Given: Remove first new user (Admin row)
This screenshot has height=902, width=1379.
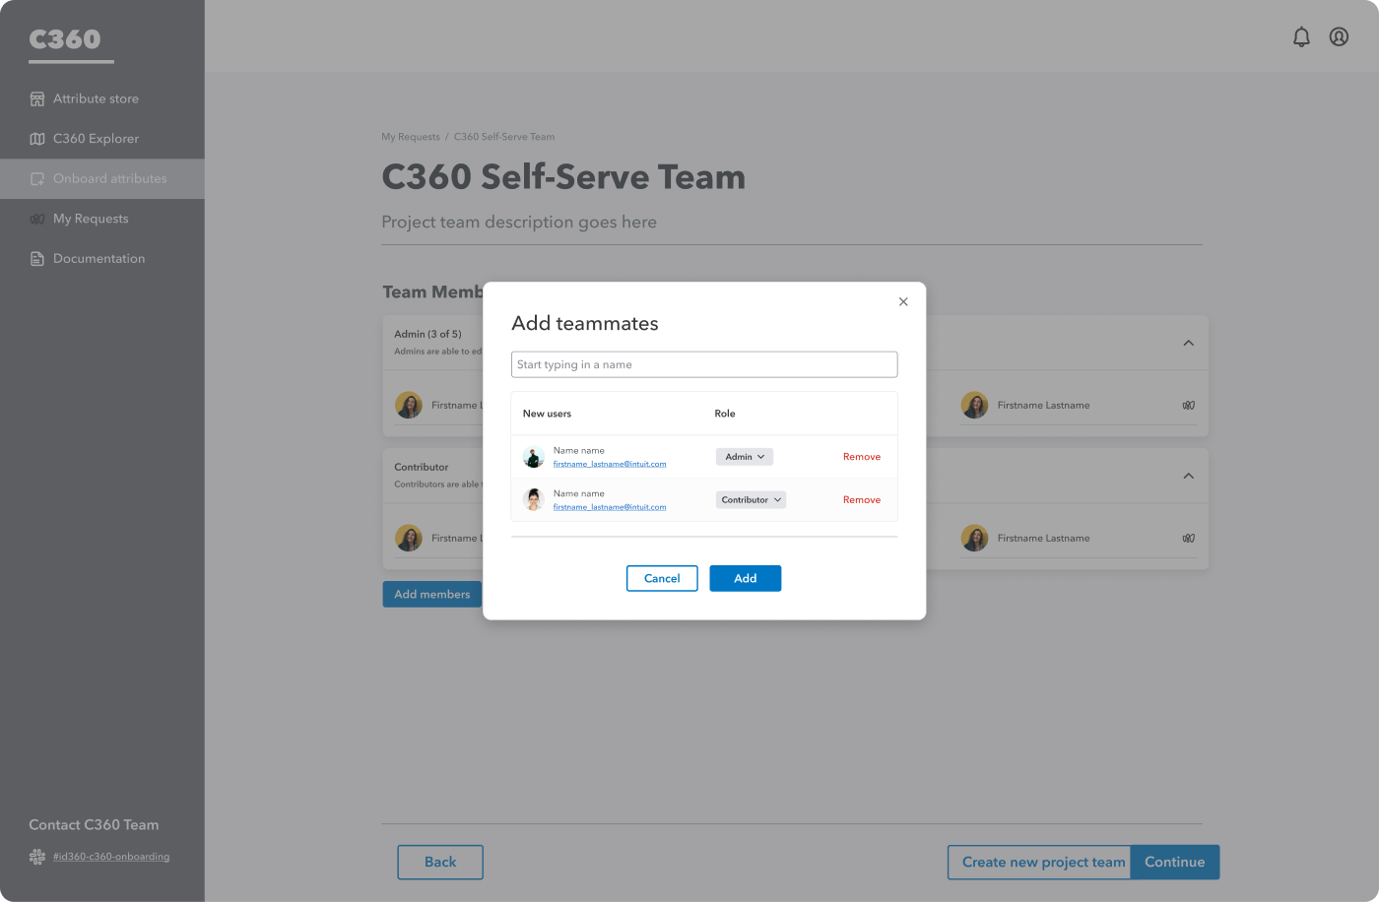Looking at the screenshot, I should click(862, 457).
